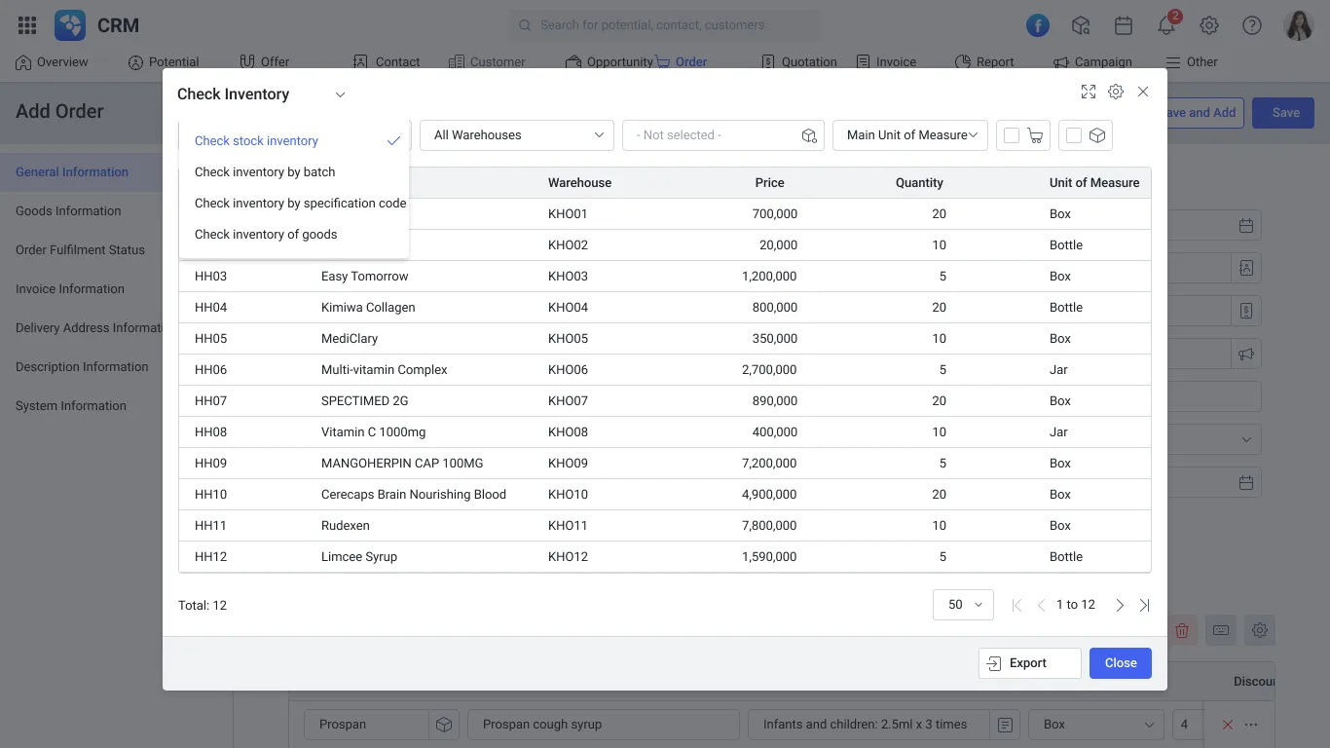Open the Check Inventory settings gear
Image resolution: width=1330 pixels, height=748 pixels.
tap(1116, 91)
